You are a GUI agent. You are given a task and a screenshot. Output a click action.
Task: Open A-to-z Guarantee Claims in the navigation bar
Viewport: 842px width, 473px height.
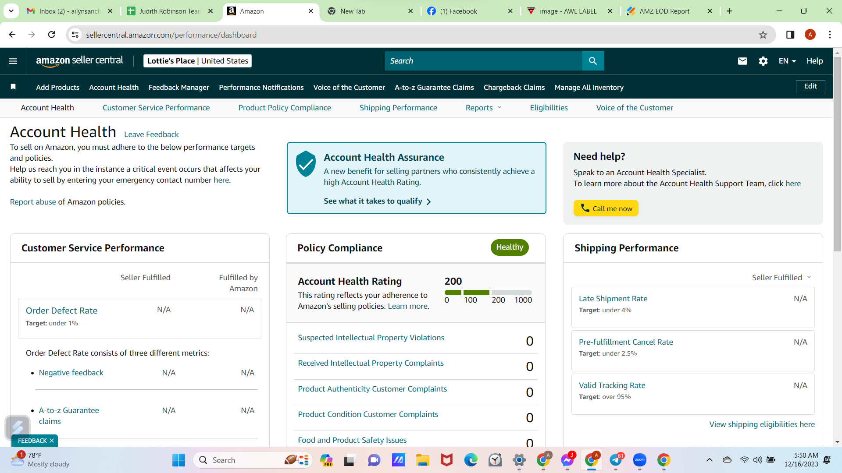[434, 87]
